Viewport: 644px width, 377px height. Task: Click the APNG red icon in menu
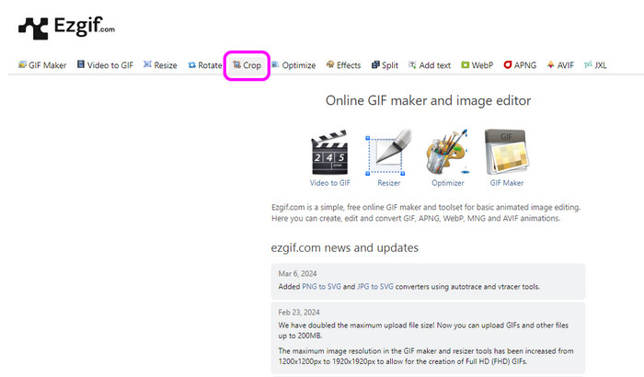coord(508,64)
